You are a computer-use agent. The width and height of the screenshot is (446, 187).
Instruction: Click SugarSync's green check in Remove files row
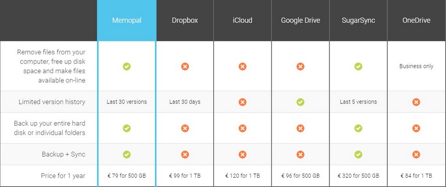[x=358, y=67]
